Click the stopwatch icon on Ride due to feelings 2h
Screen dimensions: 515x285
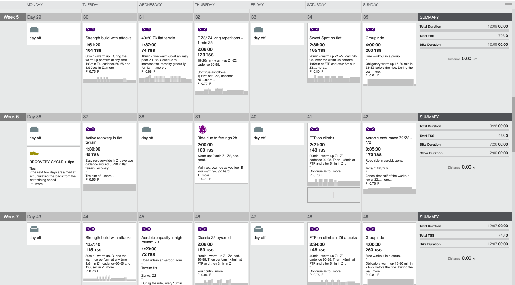202,129
